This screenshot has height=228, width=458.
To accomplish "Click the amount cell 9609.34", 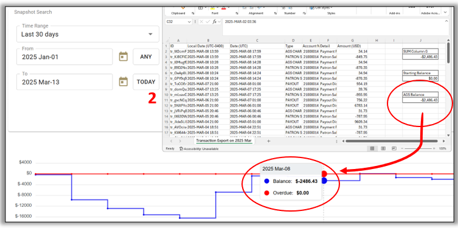I will [x=352, y=122].
